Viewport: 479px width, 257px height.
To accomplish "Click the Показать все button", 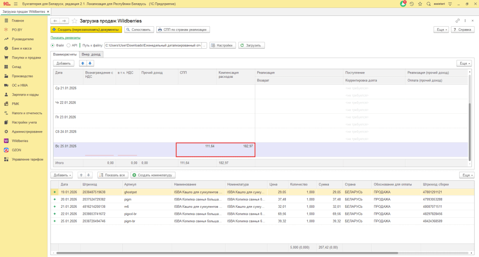I will (113, 175).
